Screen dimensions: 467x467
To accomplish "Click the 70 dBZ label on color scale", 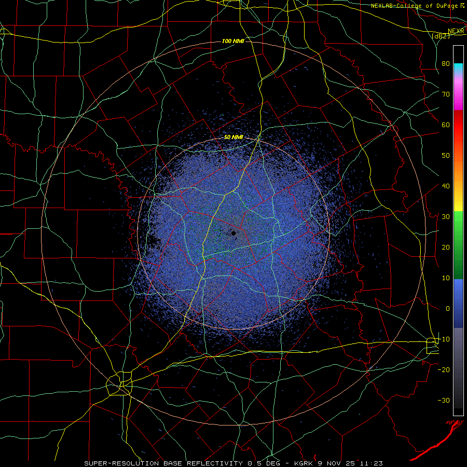I will point(446,94).
